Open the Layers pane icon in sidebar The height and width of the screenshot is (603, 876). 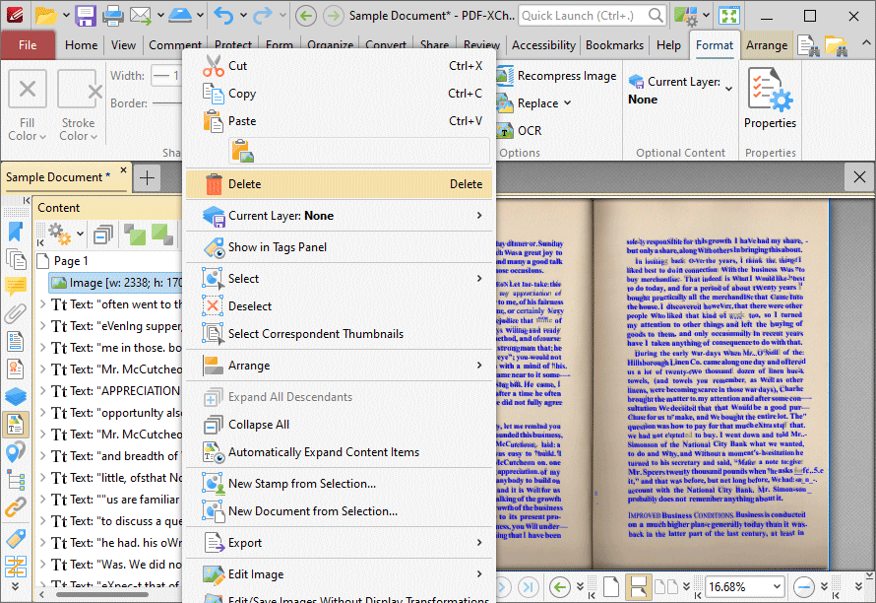click(15, 396)
